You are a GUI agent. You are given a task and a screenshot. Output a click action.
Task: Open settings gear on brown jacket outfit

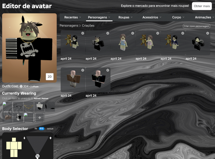coord(83,70)
